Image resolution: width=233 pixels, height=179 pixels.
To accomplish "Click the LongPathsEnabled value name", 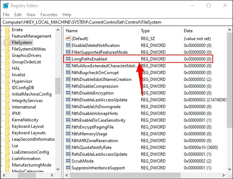I will (89, 59).
